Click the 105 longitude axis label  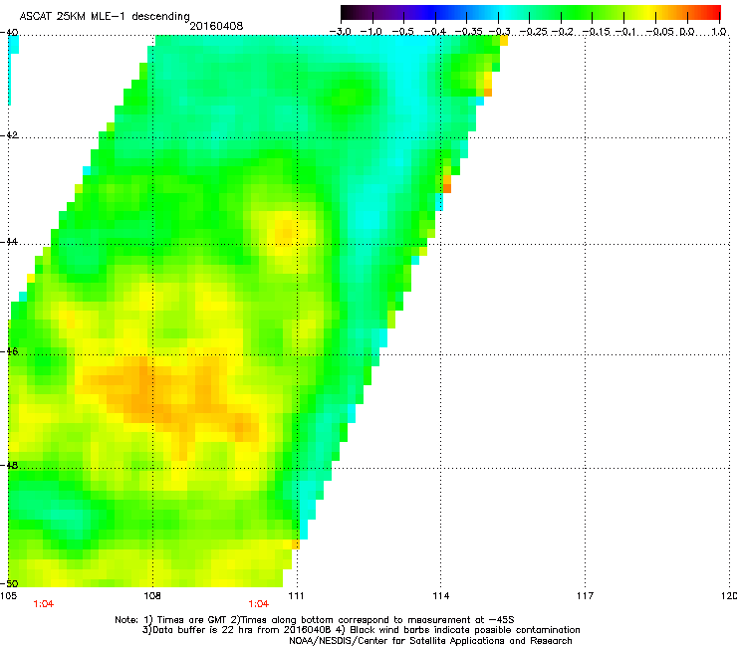8,596
